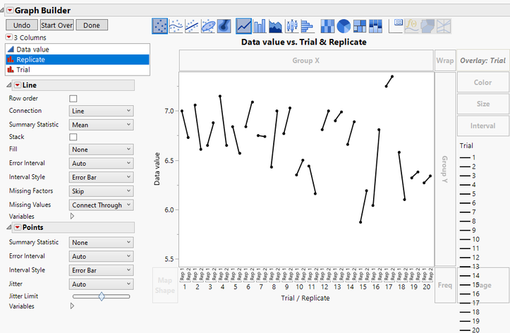Select the Map Shapes element icon

click(427, 26)
